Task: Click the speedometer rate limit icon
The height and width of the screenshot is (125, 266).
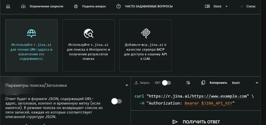Action: click(23, 7)
